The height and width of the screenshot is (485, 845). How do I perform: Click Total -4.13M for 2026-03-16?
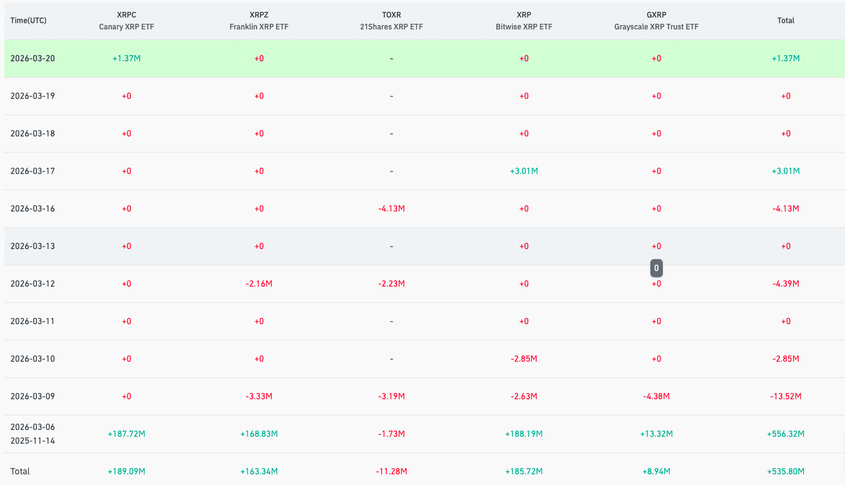786,208
